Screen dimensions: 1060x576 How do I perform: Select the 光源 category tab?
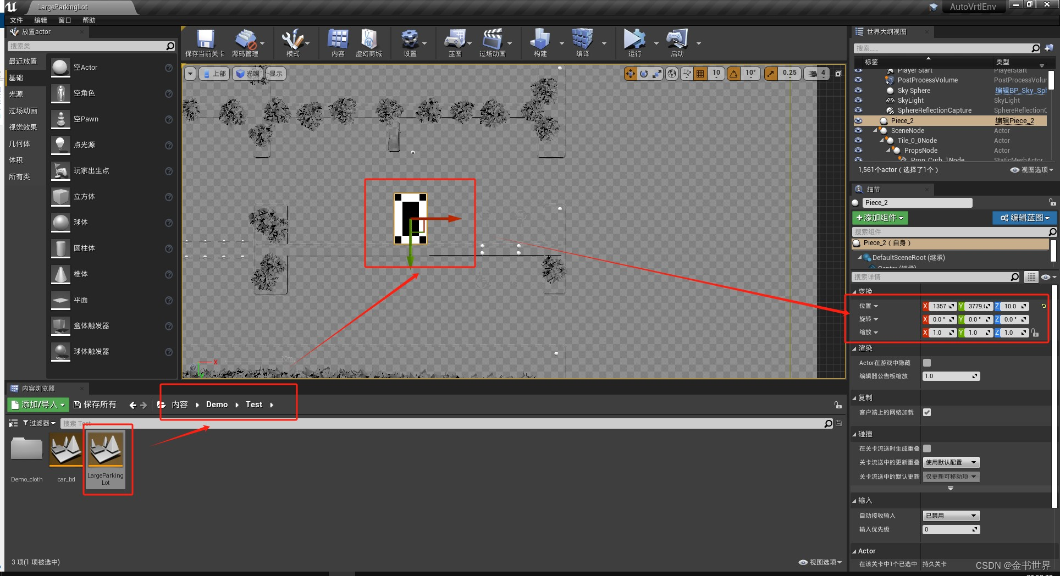point(16,94)
